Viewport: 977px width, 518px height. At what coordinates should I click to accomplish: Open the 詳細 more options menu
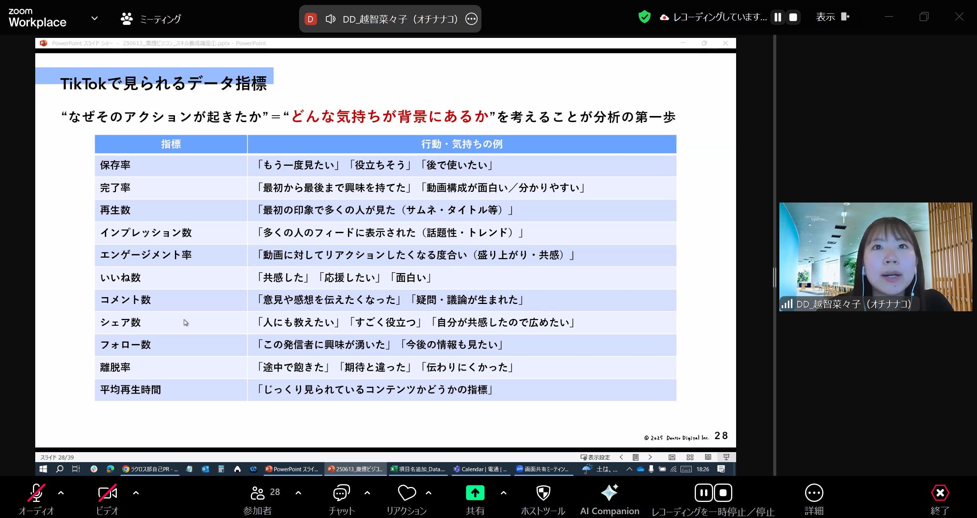(814, 493)
